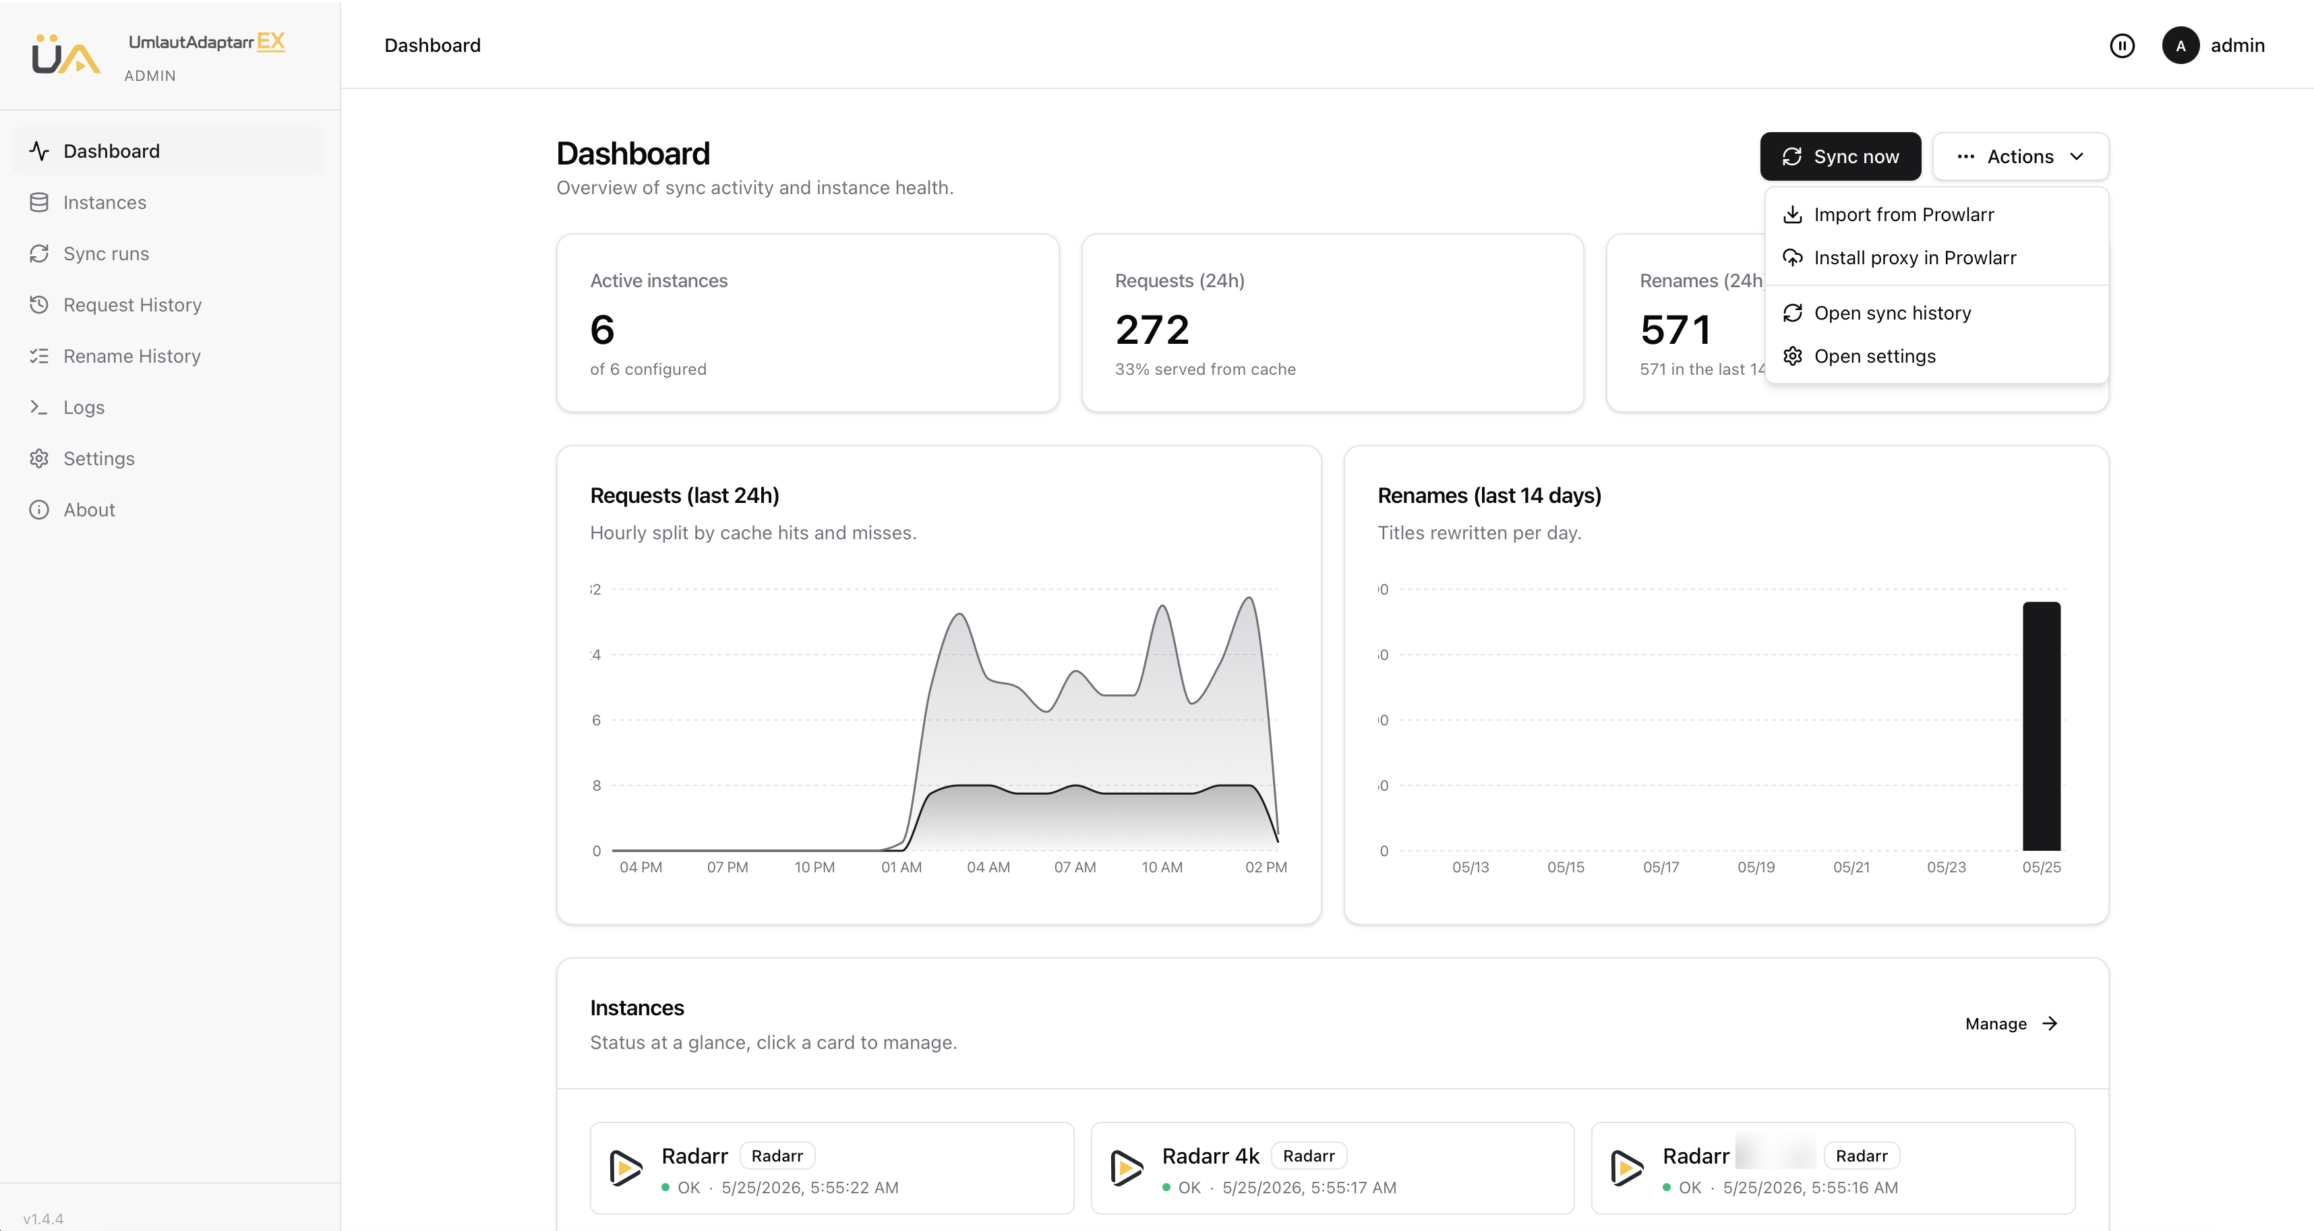Click the Logs terminal prompt icon

coord(38,407)
